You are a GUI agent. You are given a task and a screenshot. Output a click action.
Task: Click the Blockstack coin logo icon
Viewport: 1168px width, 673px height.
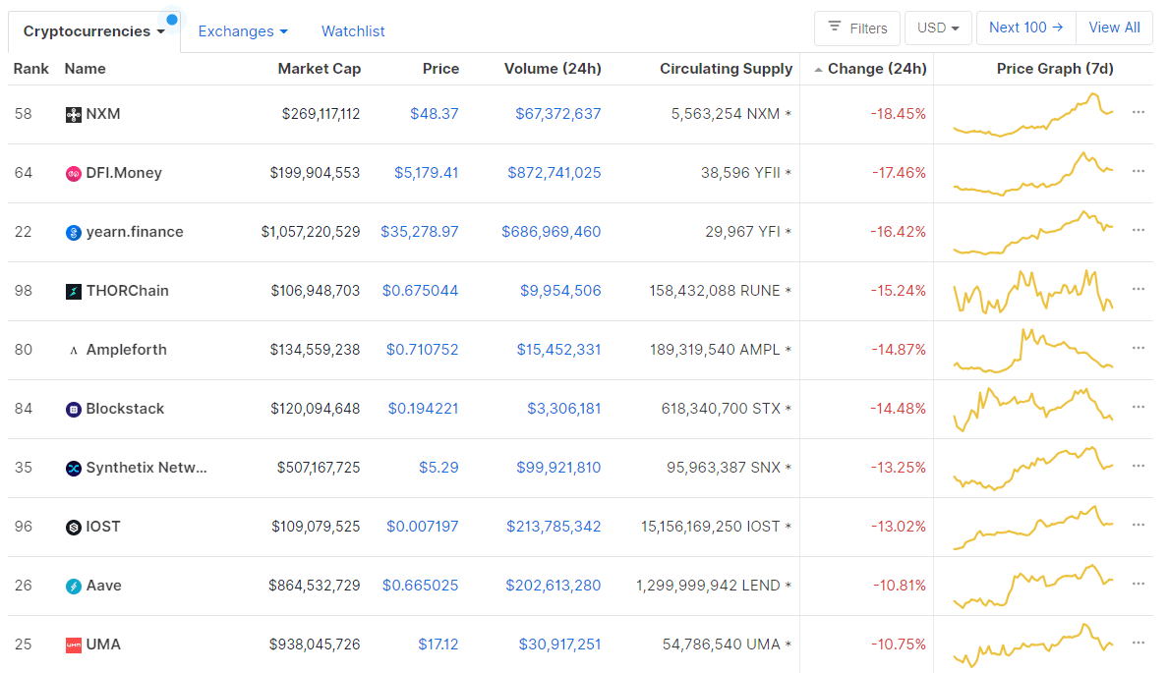pyautogui.click(x=73, y=409)
